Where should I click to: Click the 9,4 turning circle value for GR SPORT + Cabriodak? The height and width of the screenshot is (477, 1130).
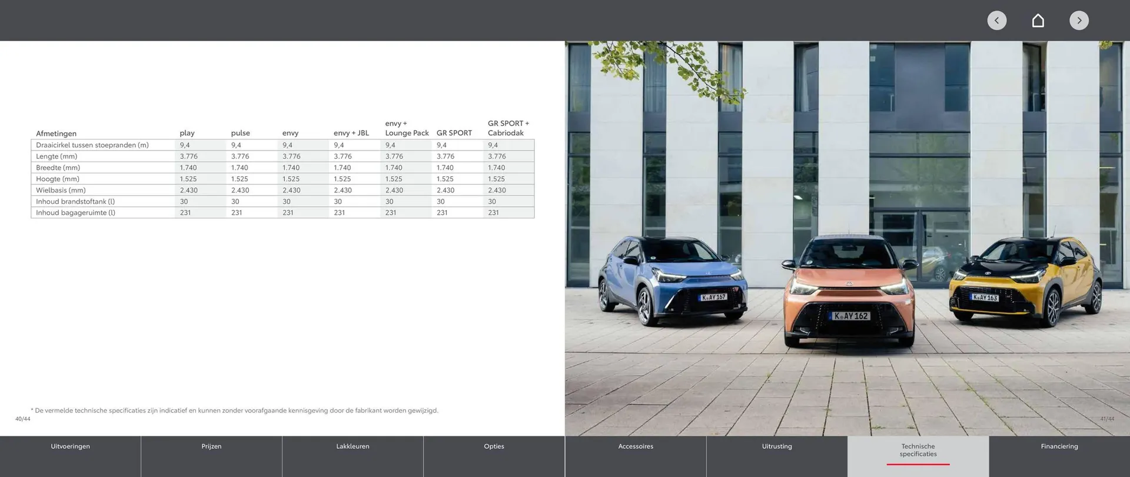[x=493, y=145]
